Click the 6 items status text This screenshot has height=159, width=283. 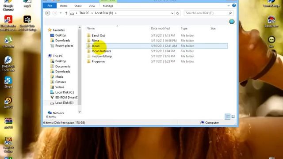click(x=51, y=117)
